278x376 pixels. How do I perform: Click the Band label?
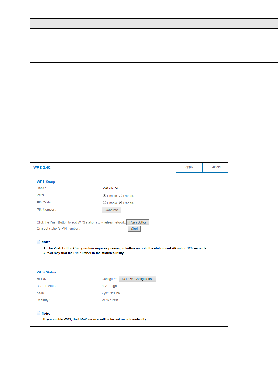(41, 188)
